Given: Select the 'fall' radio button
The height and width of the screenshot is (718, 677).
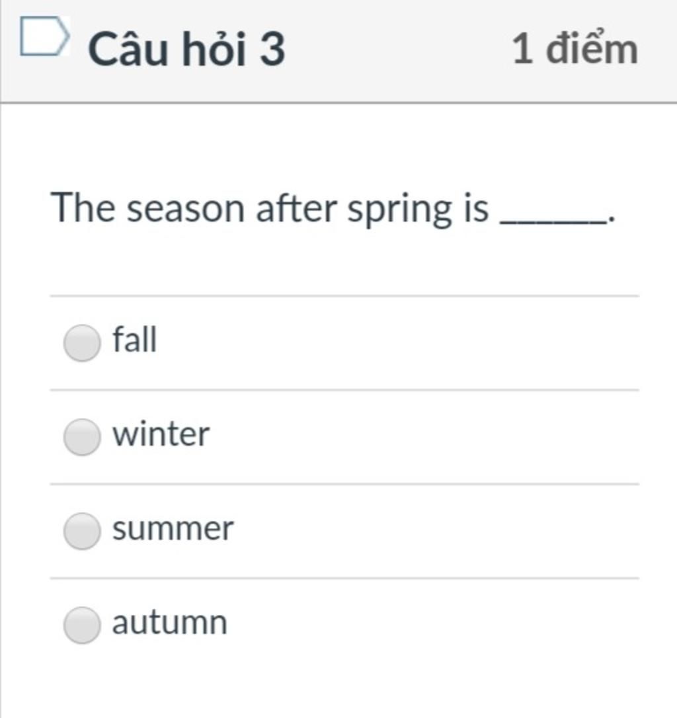Looking at the screenshot, I should point(82,343).
